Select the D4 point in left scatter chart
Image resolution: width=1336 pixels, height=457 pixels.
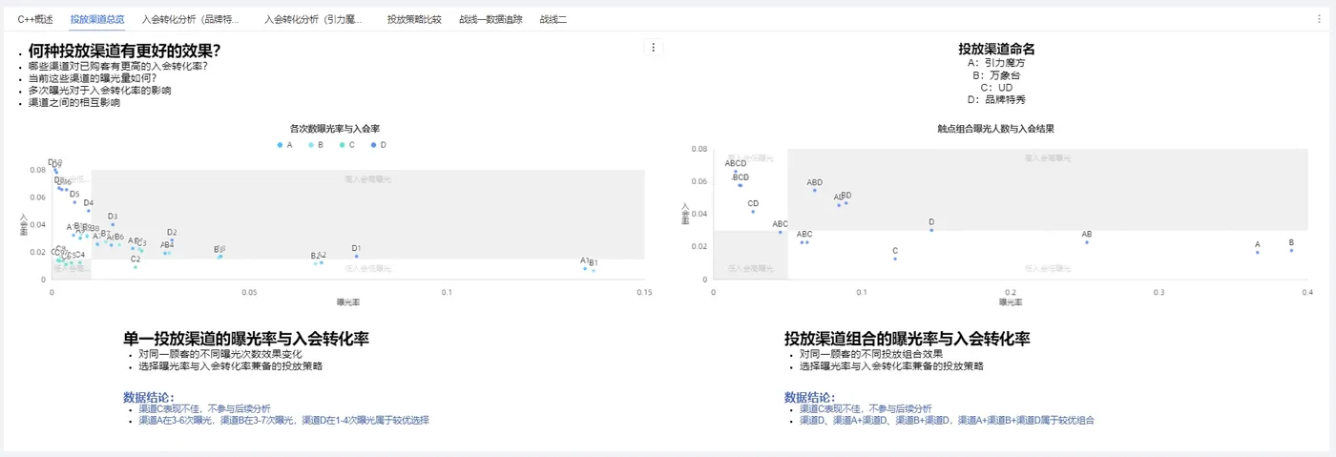(x=89, y=211)
